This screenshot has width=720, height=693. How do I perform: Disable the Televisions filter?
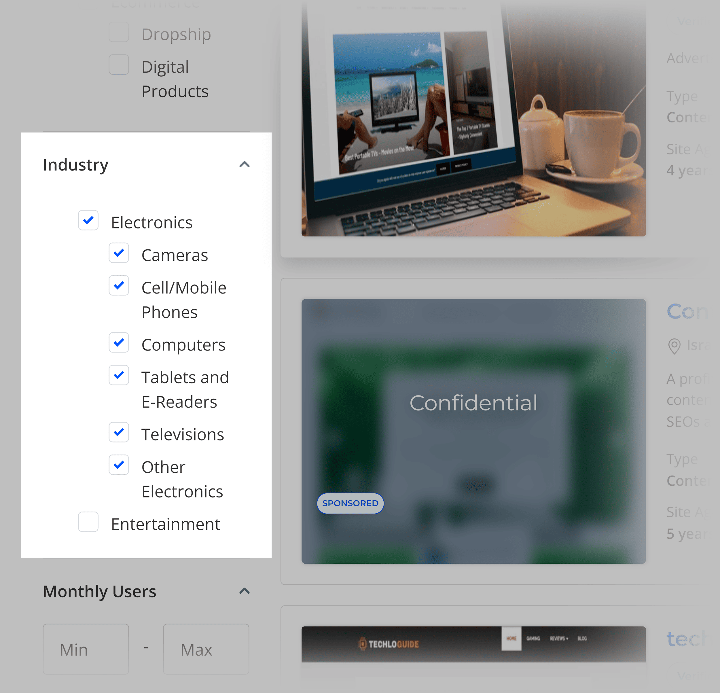[119, 433]
